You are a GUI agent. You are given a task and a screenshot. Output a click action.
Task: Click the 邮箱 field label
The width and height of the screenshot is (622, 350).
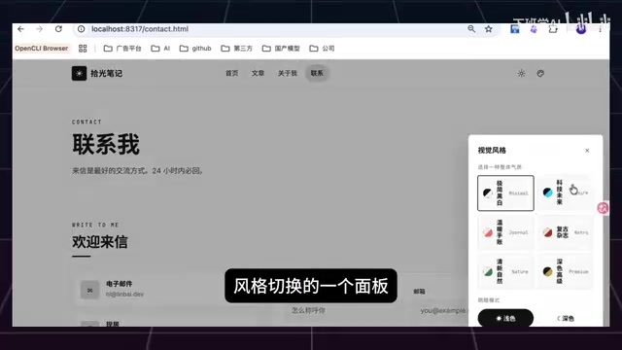pos(419,292)
